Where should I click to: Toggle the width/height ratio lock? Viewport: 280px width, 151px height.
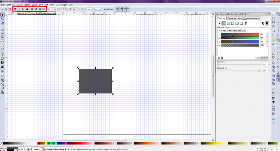82,9
